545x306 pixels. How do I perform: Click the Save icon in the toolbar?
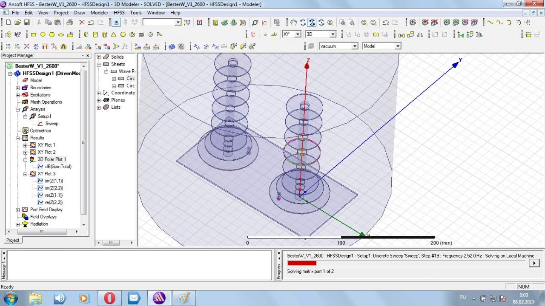click(x=27, y=23)
